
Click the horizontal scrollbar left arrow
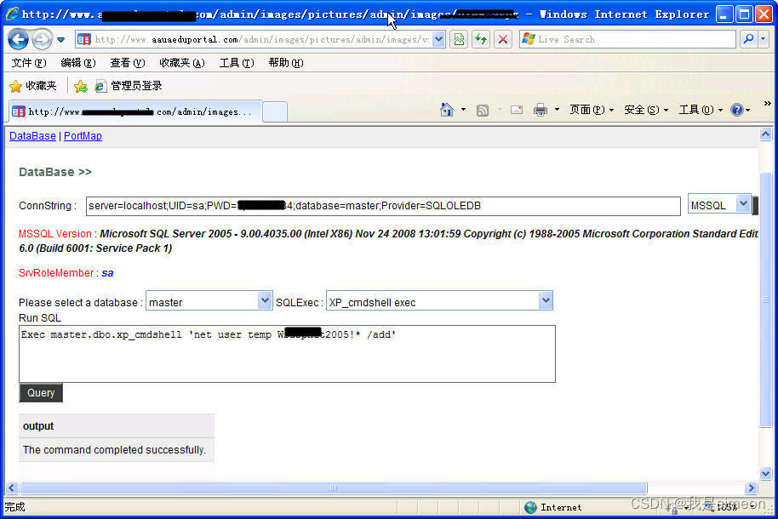pos(13,488)
